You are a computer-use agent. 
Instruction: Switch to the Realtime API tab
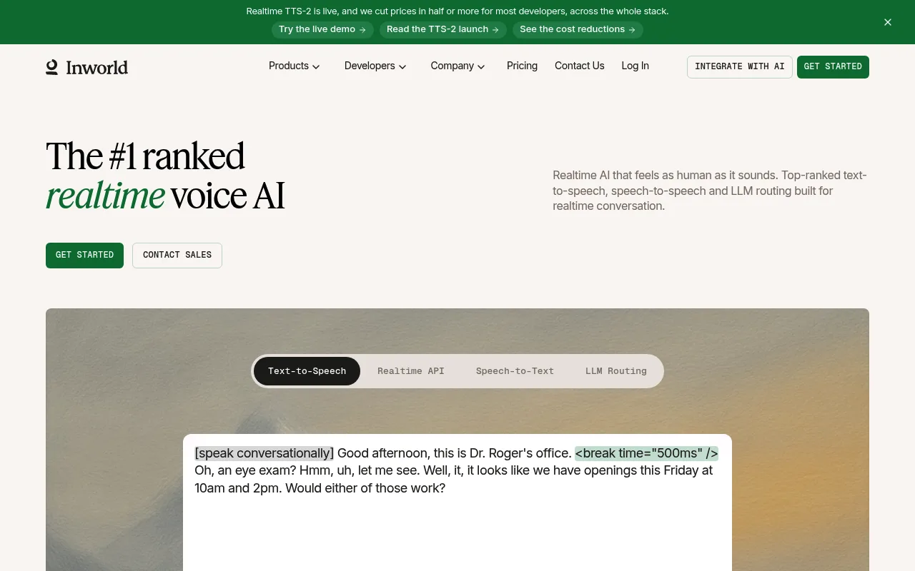tap(411, 371)
